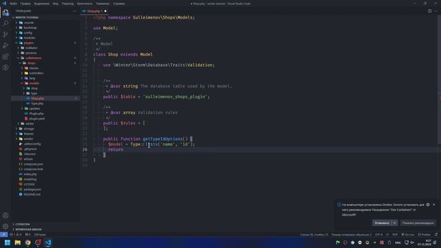This screenshot has height=248, width=441.
Task: Click the notifications bell in status bar
Action: pyautogui.click(x=436, y=234)
